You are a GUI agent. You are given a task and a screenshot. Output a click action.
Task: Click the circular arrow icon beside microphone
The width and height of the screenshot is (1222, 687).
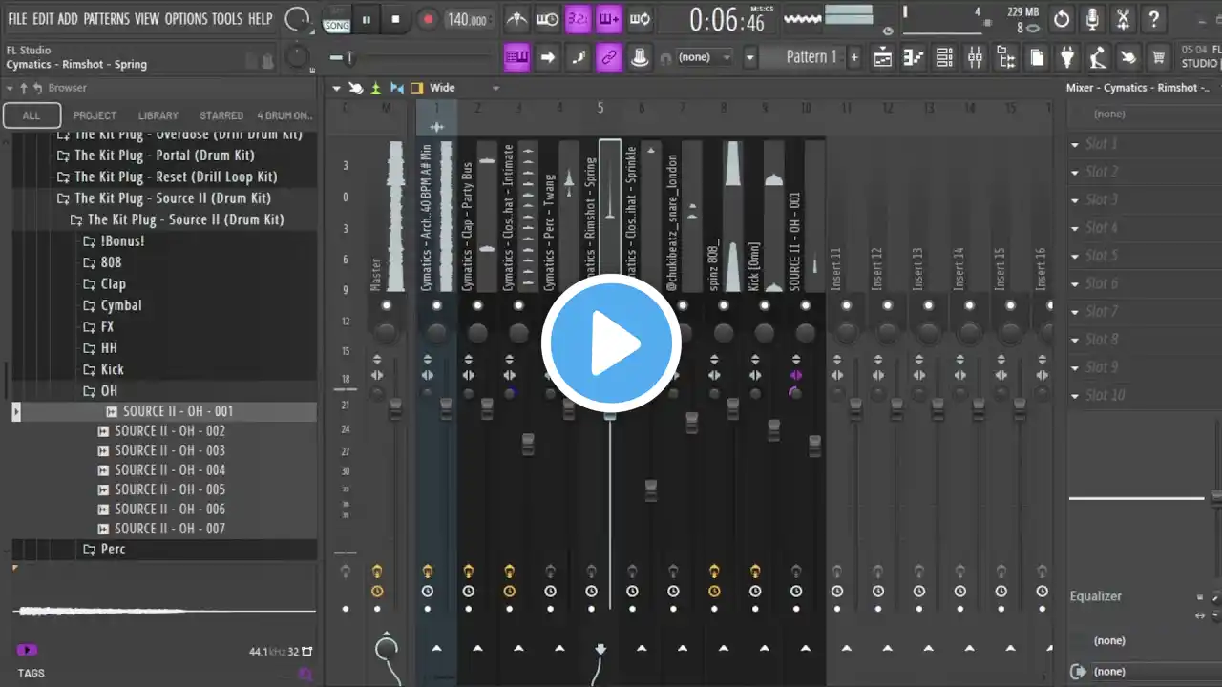1062,19
